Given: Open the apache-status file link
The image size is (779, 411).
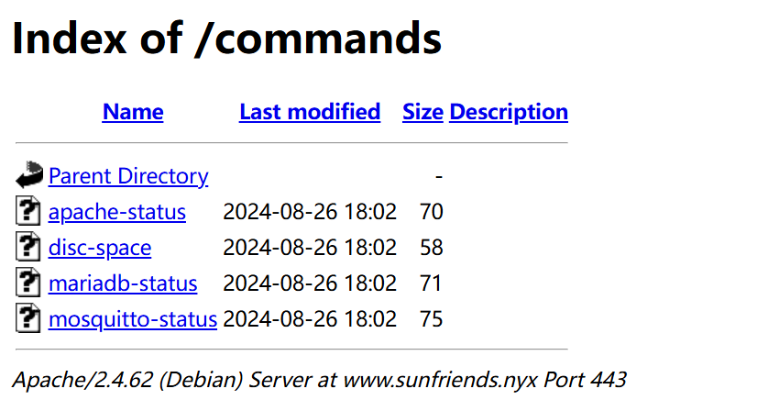Looking at the screenshot, I should pyautogui.click(x=117, y=212).
